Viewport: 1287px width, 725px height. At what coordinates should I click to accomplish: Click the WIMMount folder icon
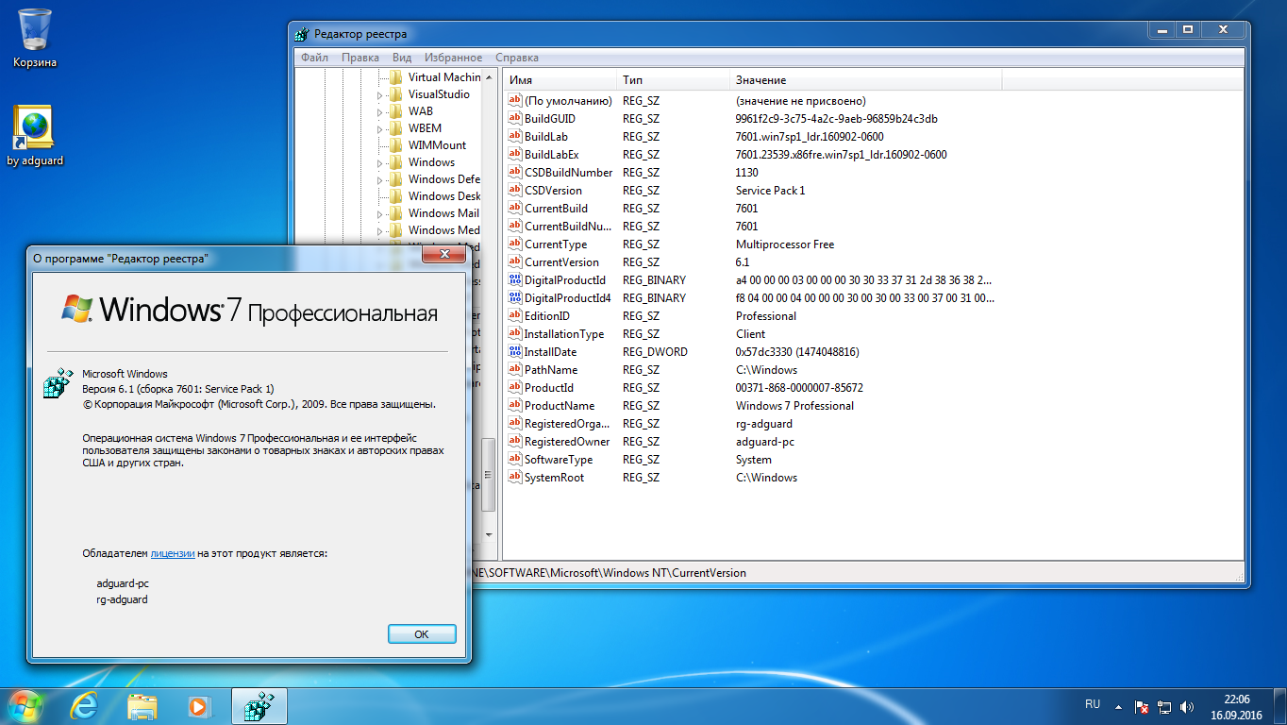click(395, 145)
